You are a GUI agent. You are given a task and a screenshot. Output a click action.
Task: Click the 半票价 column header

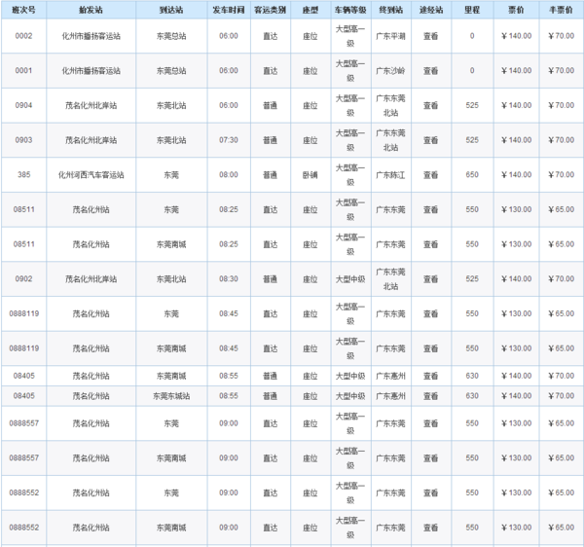pos(559,8)
